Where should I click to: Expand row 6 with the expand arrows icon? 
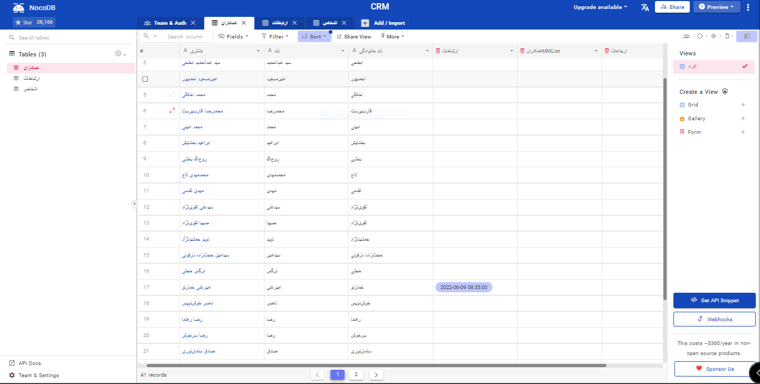pos(172,111)
